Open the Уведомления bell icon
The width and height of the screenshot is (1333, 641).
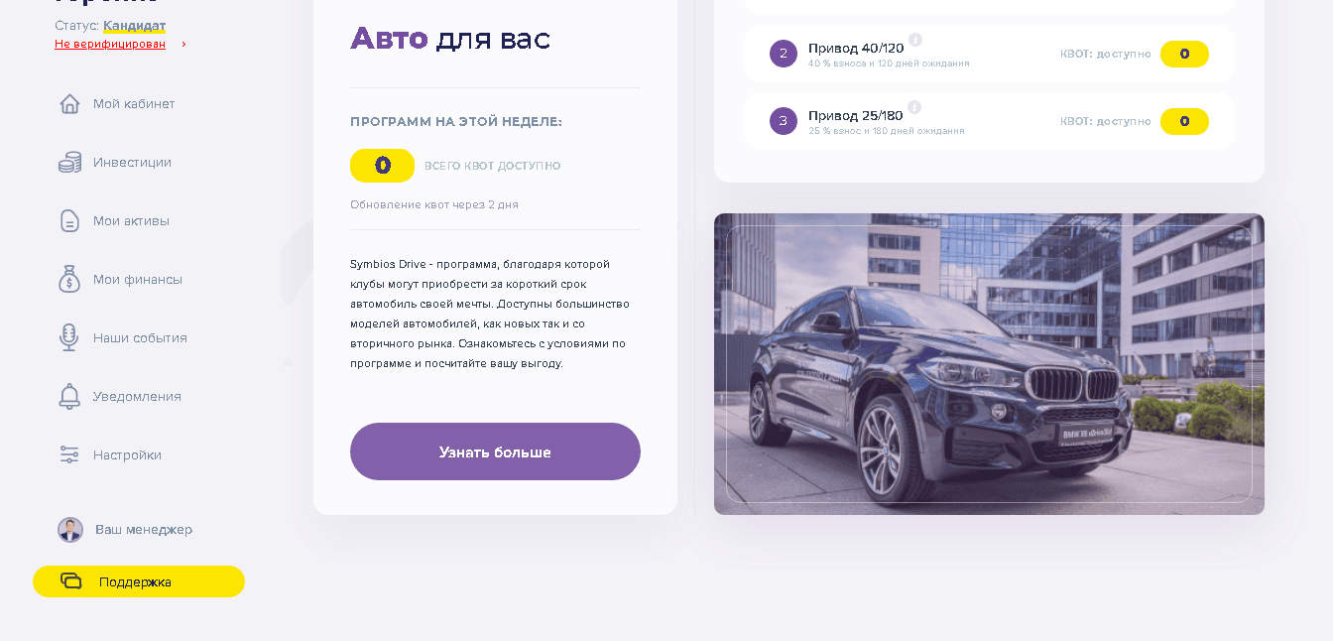coord(69,396)
